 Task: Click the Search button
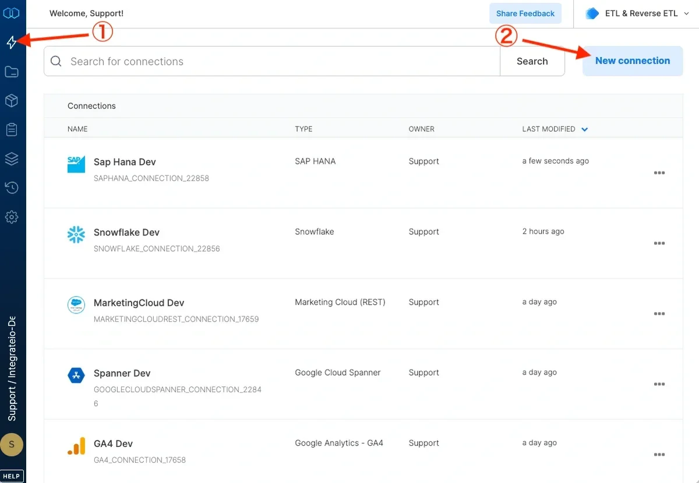coord(532,61)
